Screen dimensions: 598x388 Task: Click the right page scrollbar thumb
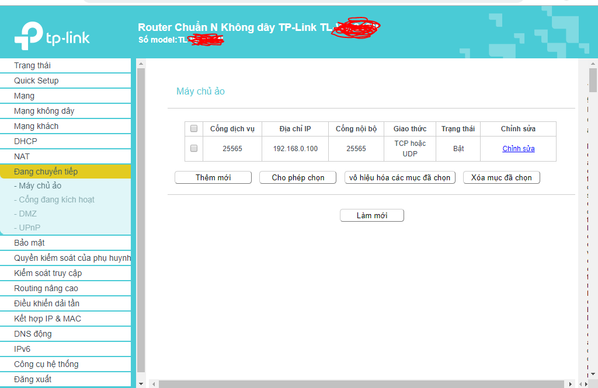click(x=593, y=81)
